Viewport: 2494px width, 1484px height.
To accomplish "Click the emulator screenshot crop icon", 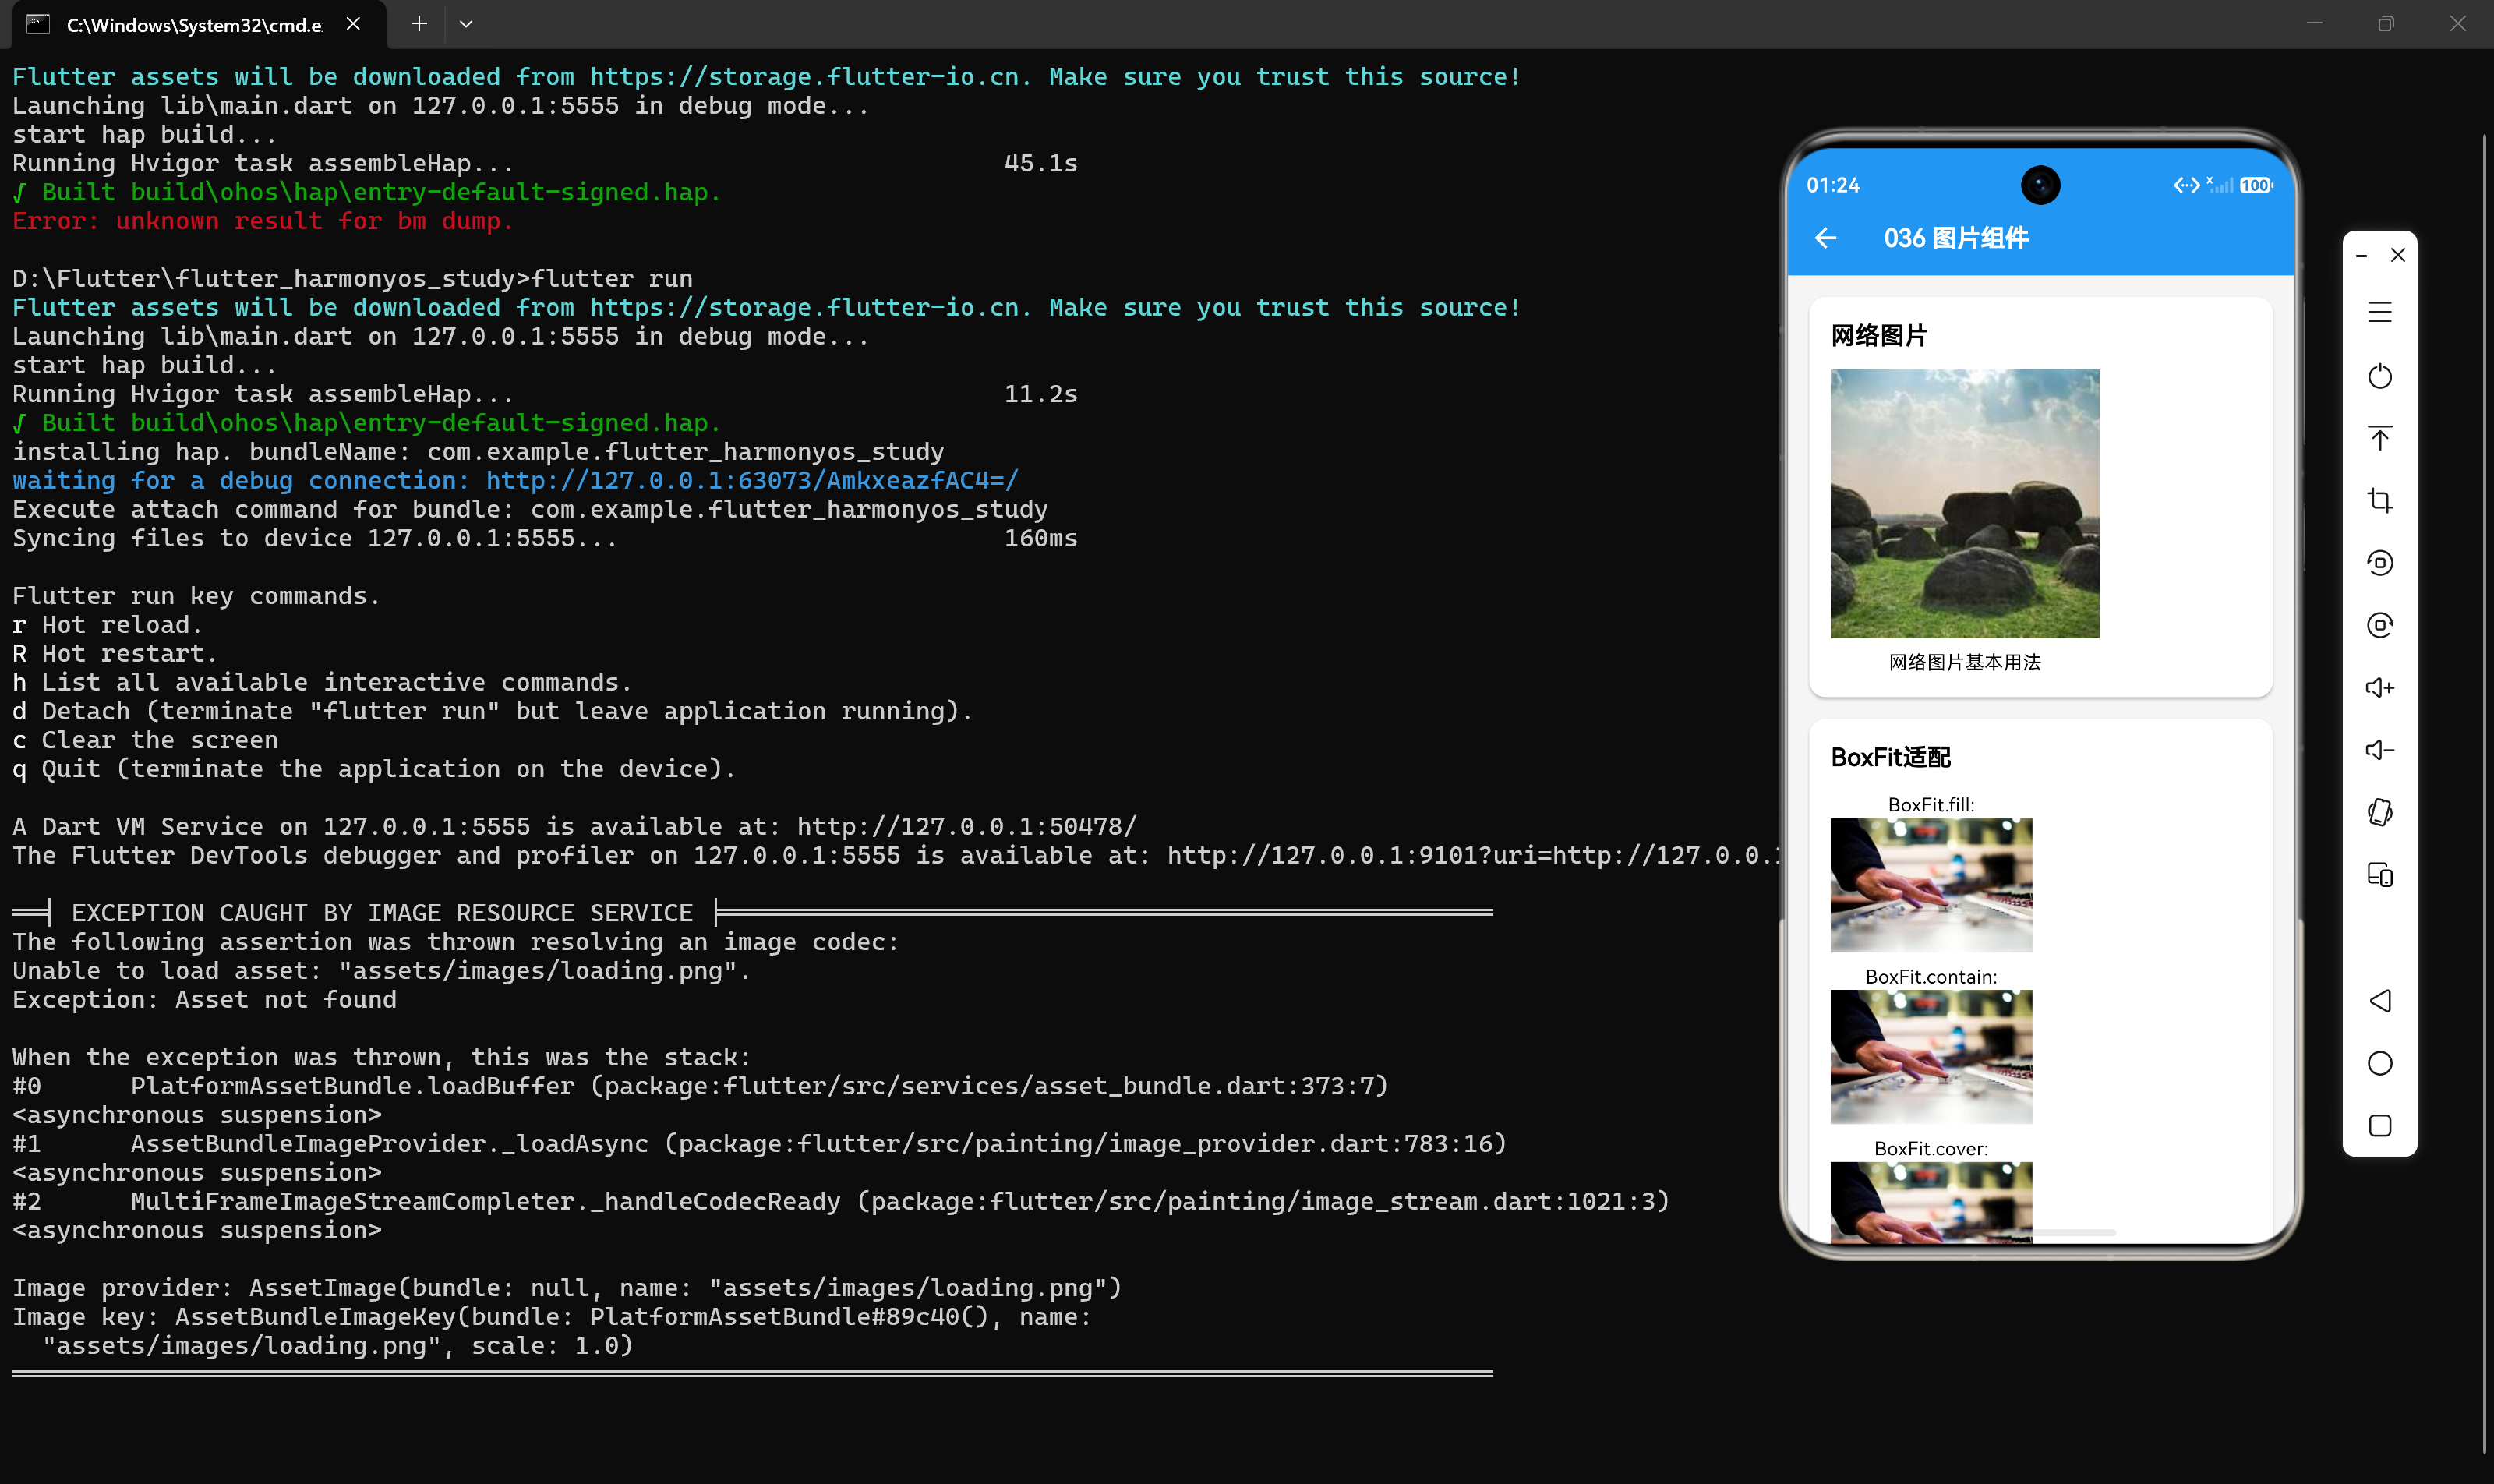I will 2380,500.
